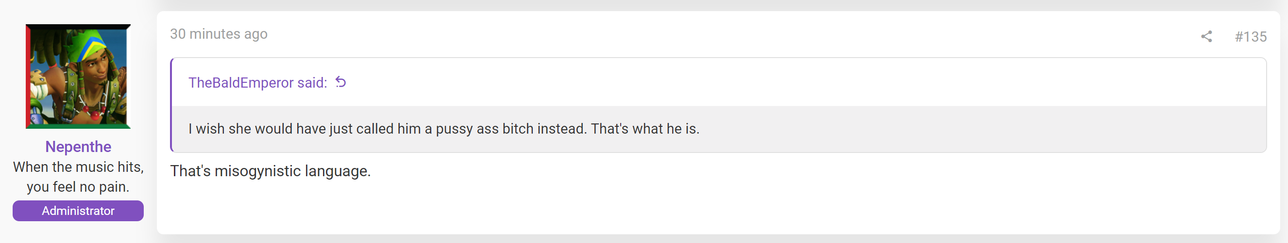Click the user title "When the music hits"
Image resolution: width=1288 pixels, height=243 pixels.
(x=78, y=167)
